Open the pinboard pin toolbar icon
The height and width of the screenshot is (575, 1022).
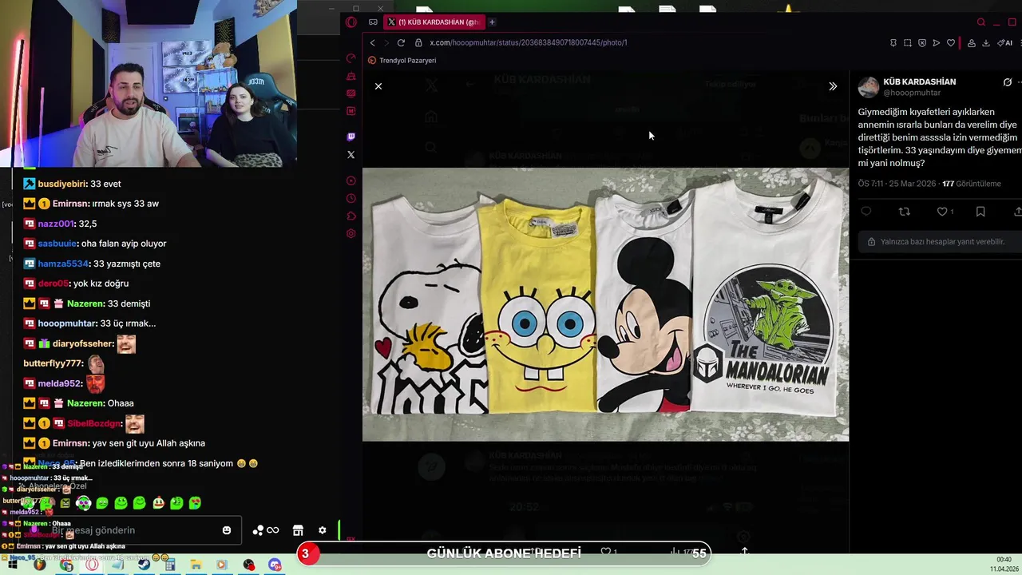[893, 43]
